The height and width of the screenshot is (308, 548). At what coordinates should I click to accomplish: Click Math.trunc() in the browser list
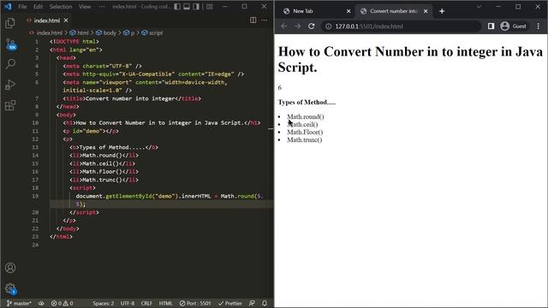pyautogui.click(x=305, y=139)
